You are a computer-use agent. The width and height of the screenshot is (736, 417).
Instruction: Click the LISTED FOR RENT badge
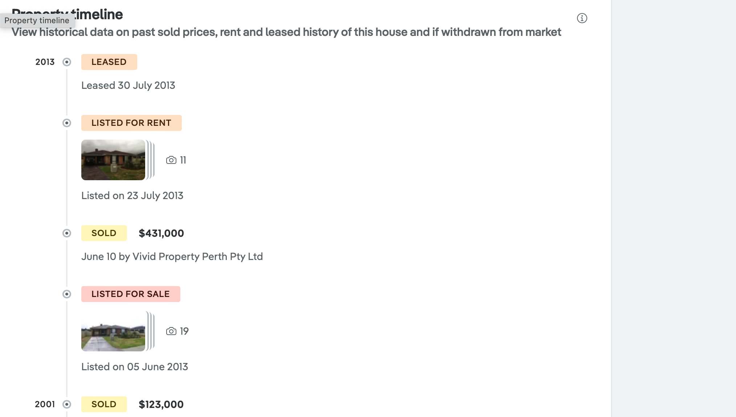click(x=131, y=123)
